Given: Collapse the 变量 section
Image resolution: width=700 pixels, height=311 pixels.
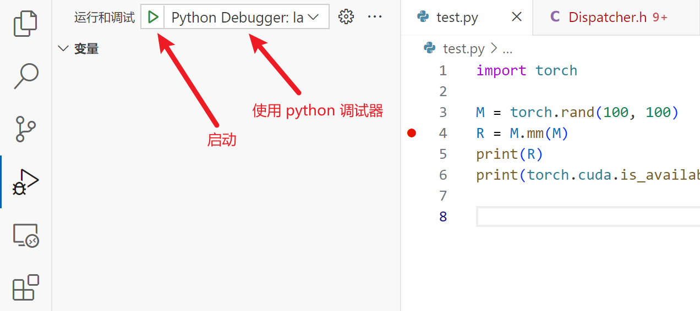Looking at the screenshot, I should pos(63,49).
